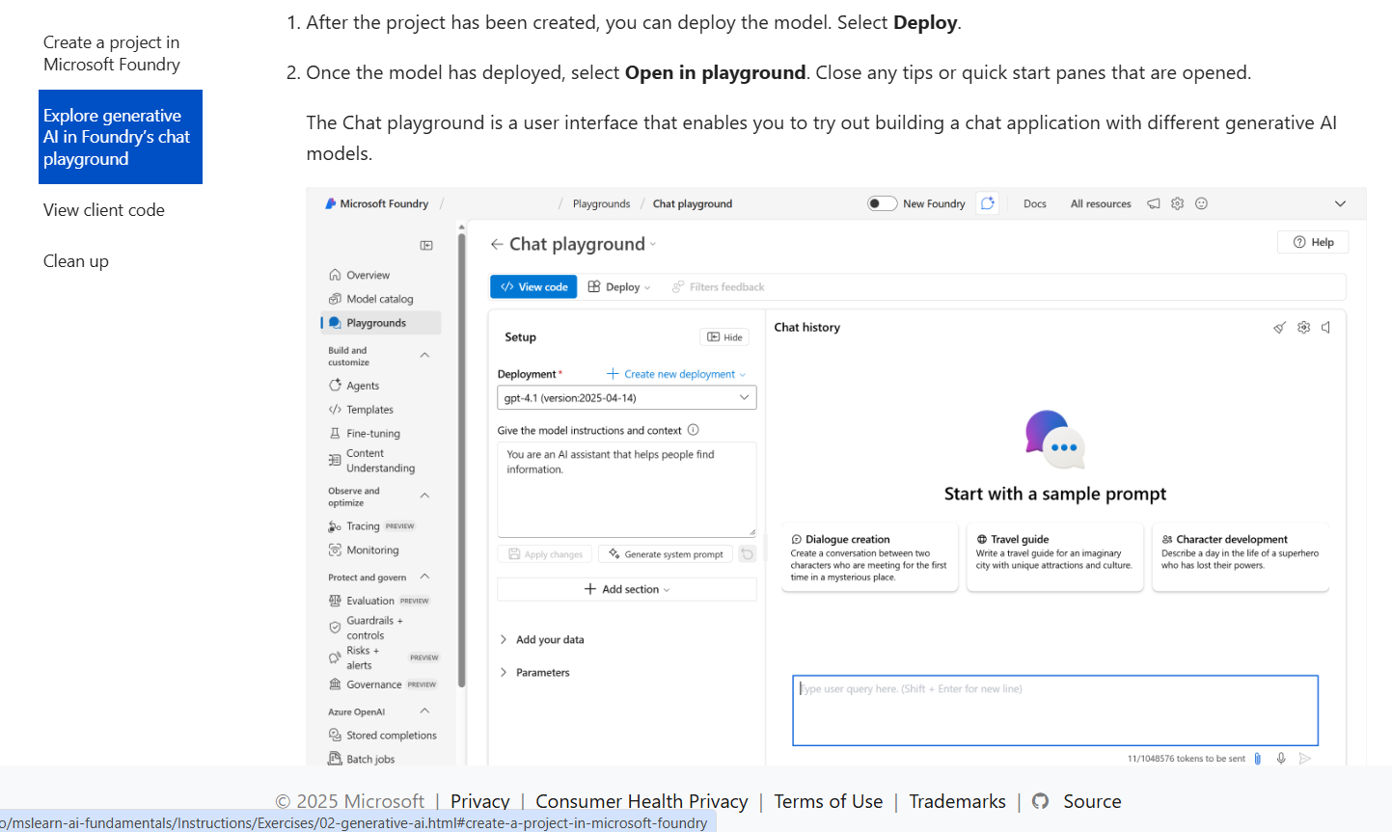Click All resources in the Foundry top bar
The height and width of the screenshot is (832, 1392).
[1101, 203]
